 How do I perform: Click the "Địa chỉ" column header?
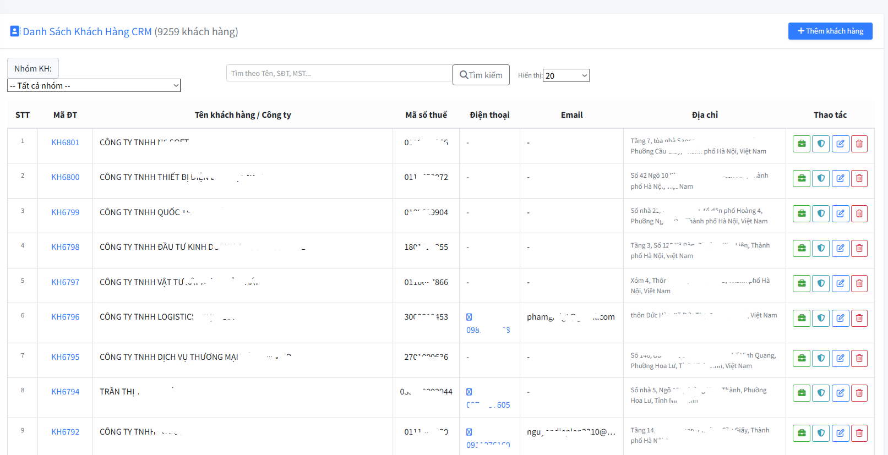[705, 115]
